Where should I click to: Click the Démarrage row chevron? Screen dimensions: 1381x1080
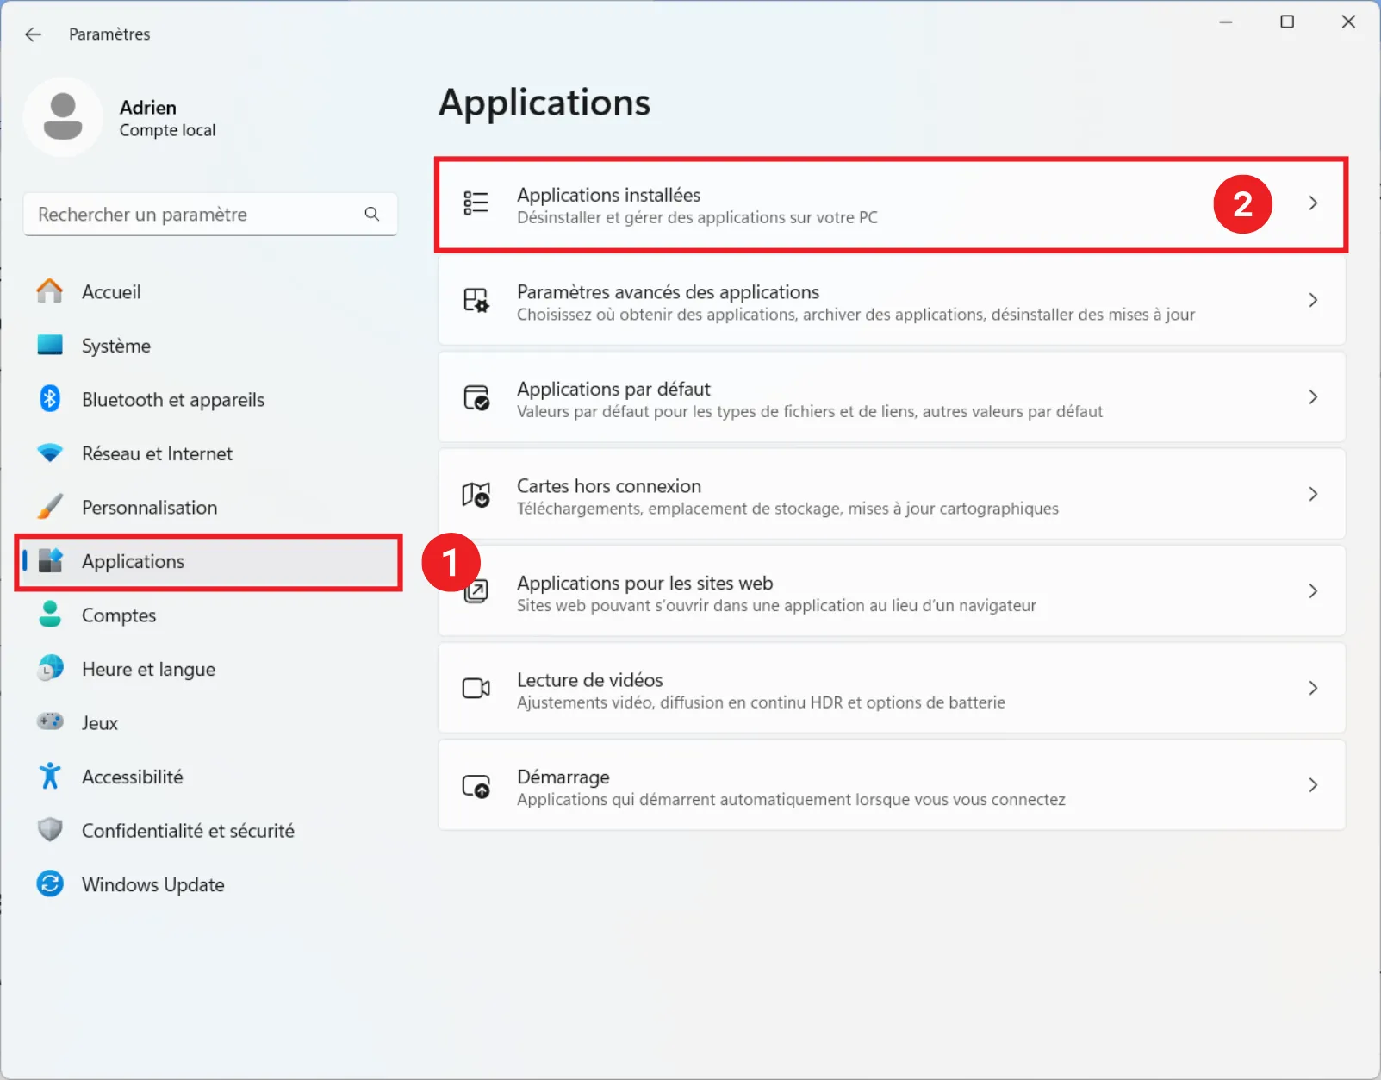[x=1313, y=785]
